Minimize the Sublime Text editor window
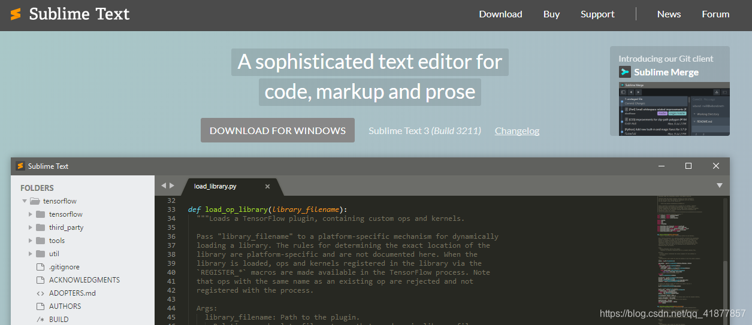Screen dimensions: 752x325 [x=662, y=166]
